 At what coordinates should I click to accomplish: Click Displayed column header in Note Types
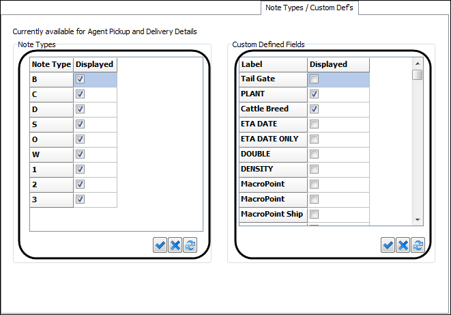click(96, 64)
